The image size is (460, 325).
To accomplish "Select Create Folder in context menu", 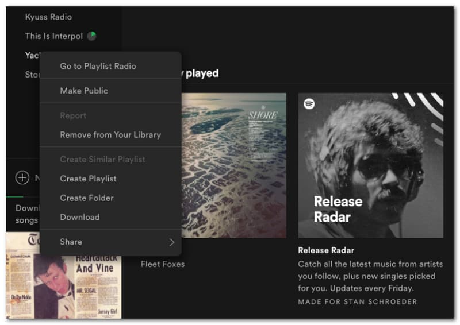I will click(x=110, y=198).
